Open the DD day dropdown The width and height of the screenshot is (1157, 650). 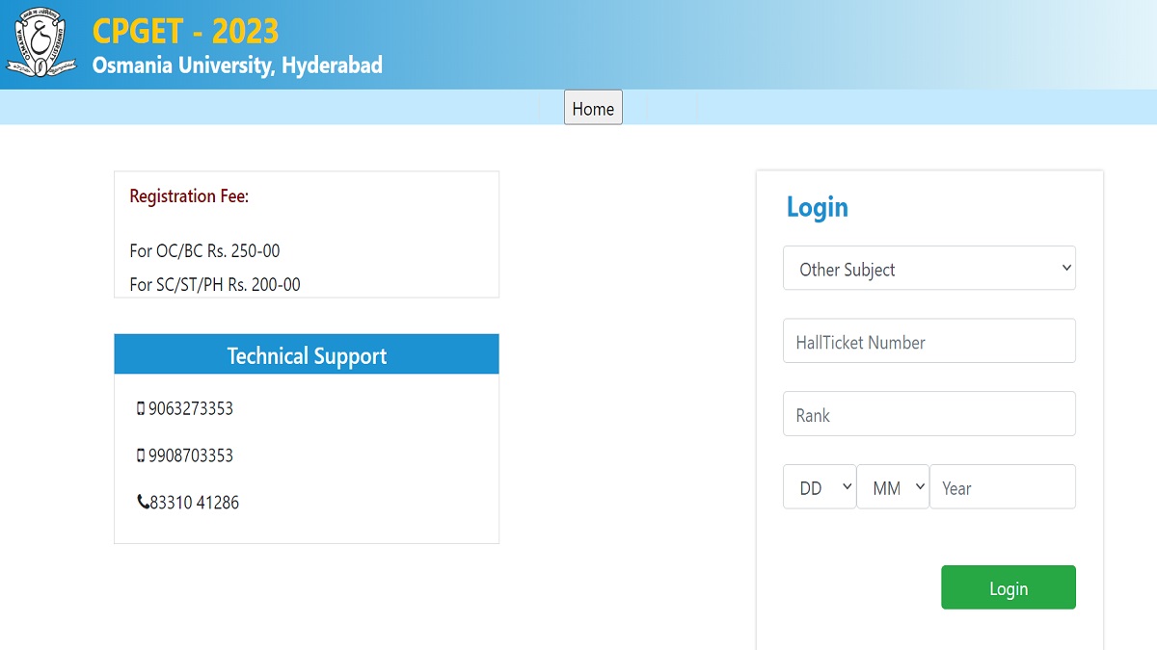pyautogui.click(x=819, y=487)
